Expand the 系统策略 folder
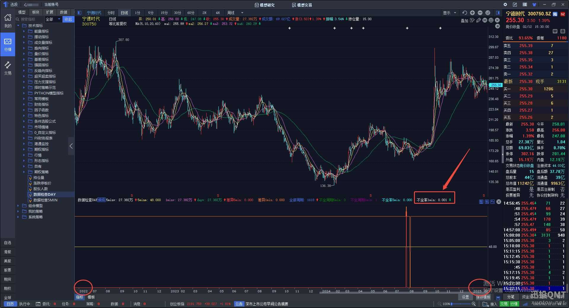The width and height of the screenshot is (569, 308). click(x=18, y=217)
